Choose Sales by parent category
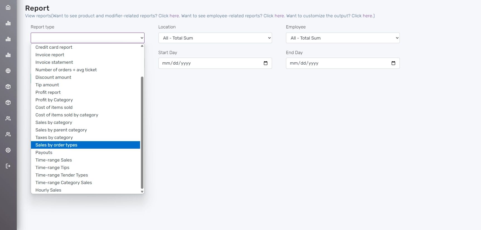Screen dimensions: 481x230 coord(85,130)
